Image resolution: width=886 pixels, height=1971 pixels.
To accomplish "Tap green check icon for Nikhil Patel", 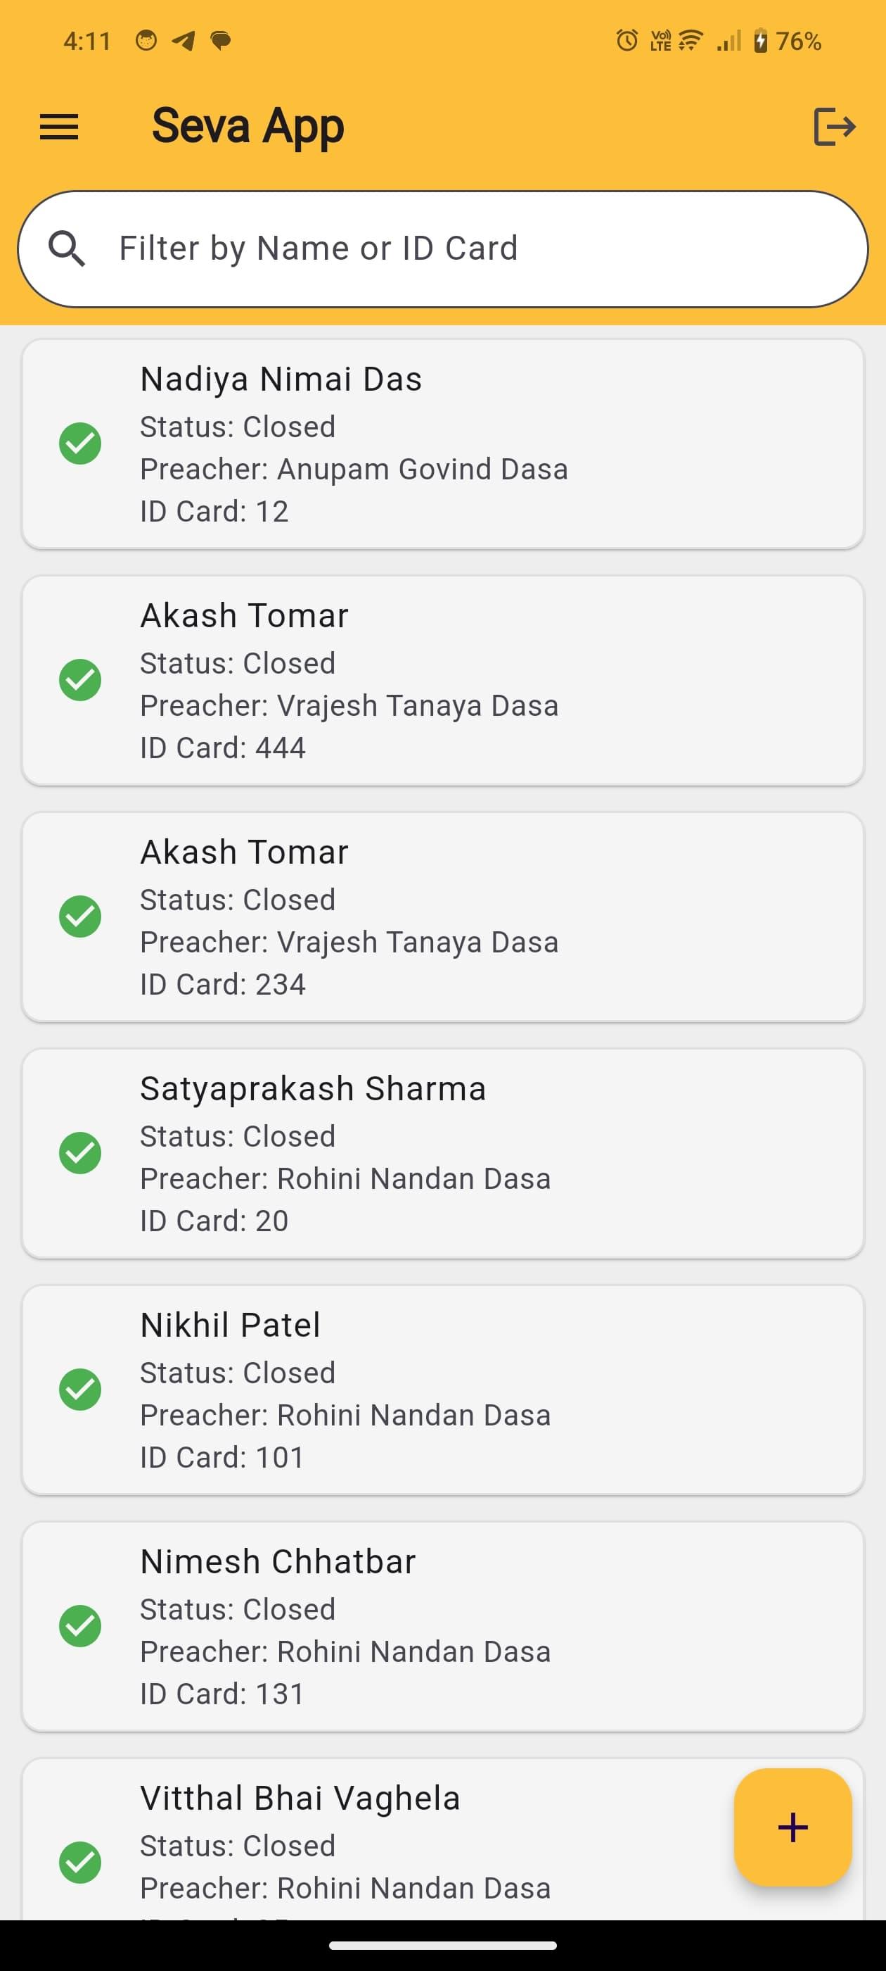I will [x=80, y=1390].
